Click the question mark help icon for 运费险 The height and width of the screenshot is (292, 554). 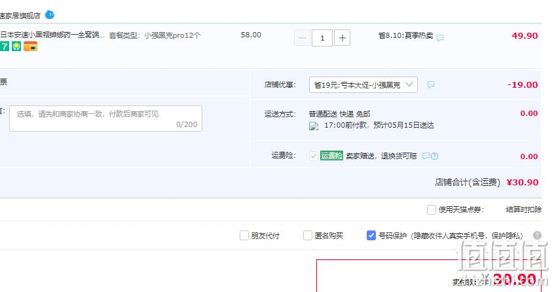(435, 156)
